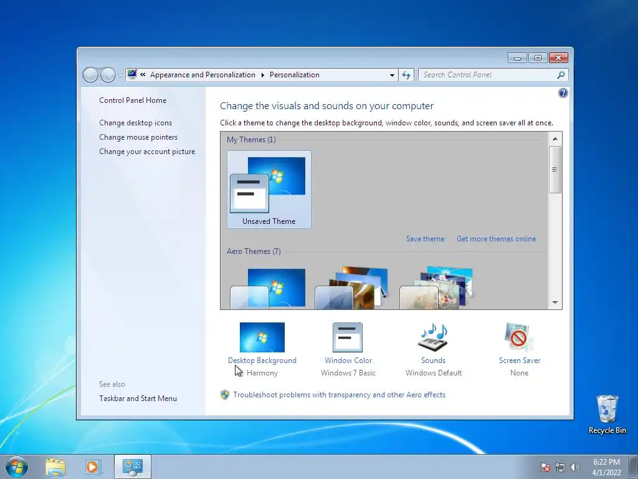Click the 'Harmony' text under Desktop Background
638x479 pixels.
(x=262, y=373)
